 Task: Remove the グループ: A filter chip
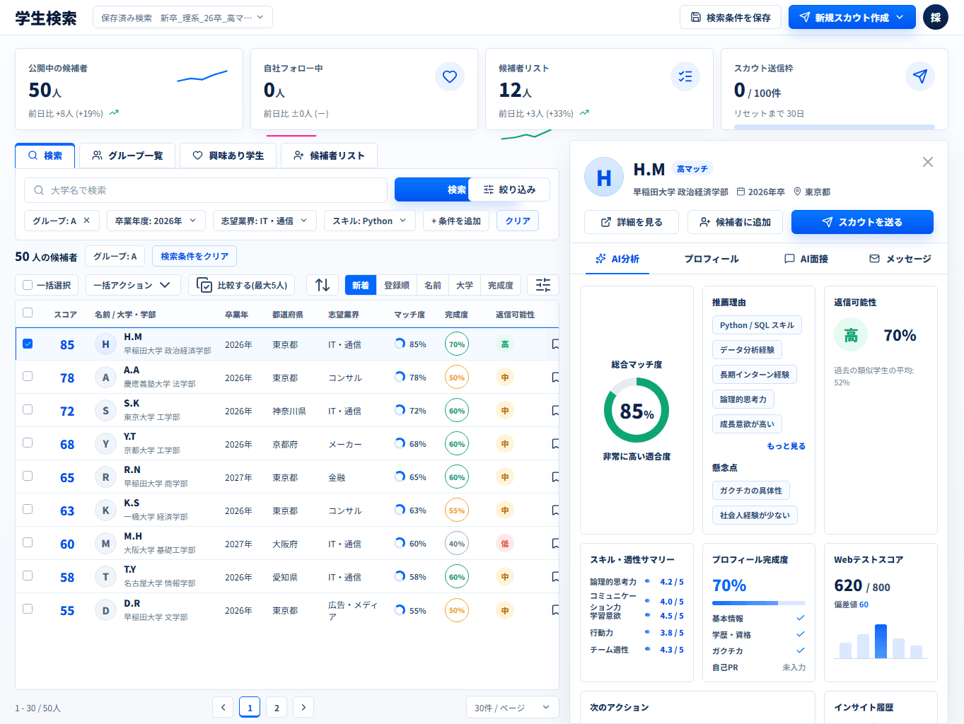(x=87, y=221)
